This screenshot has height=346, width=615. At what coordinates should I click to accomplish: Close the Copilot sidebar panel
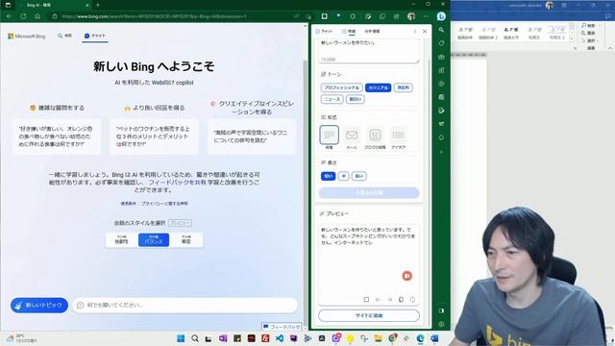tap(425, 31)
